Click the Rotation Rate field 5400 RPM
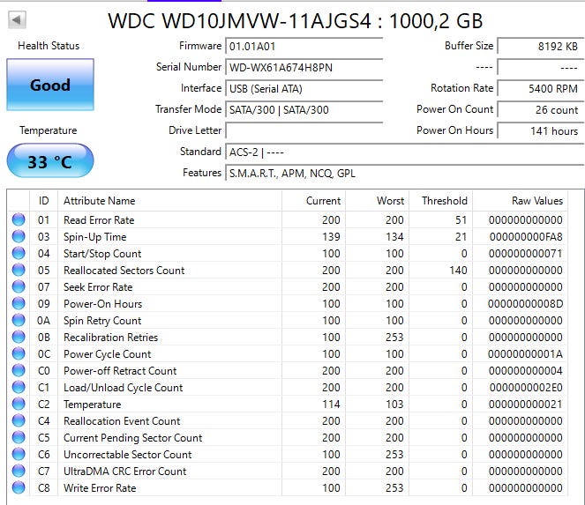The width and height of the screenshot is (585, 505). [x=541, y=89]
